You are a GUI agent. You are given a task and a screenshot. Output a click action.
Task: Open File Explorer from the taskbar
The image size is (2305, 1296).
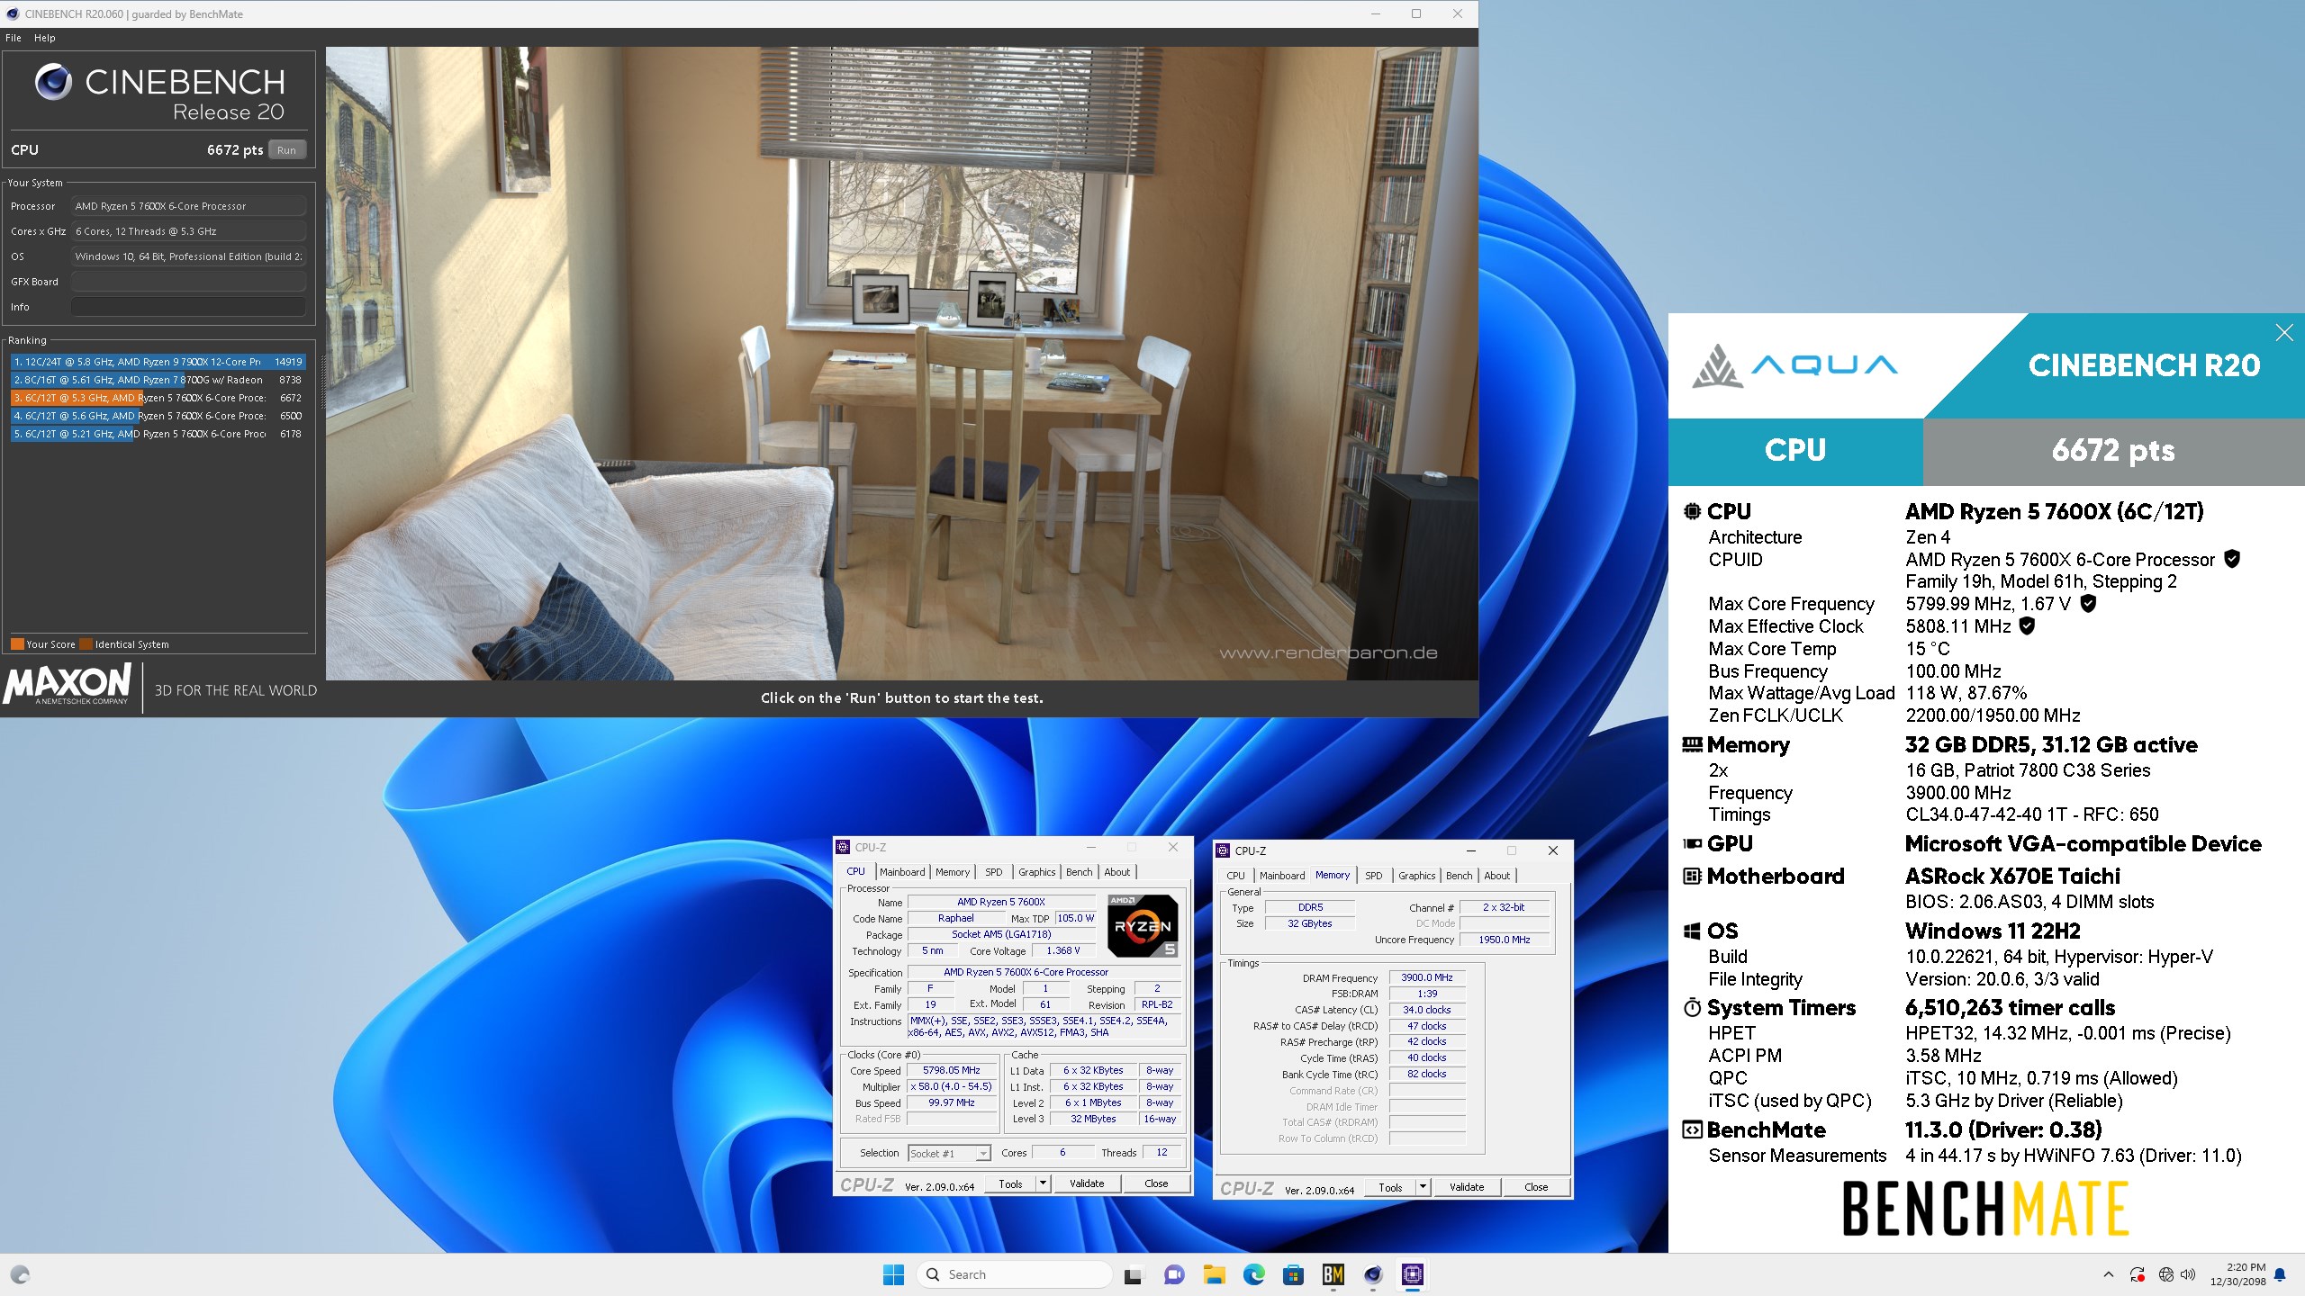(1214, 1274)
